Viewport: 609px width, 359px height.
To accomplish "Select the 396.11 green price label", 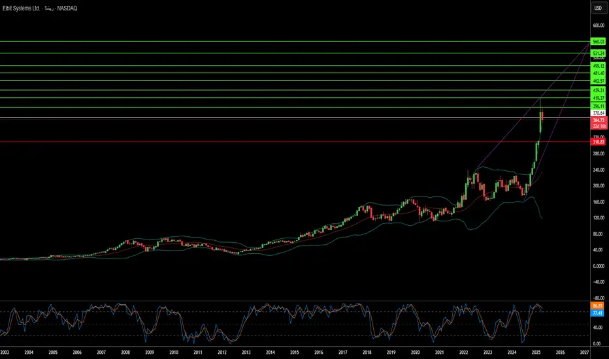I will point(598,106).
